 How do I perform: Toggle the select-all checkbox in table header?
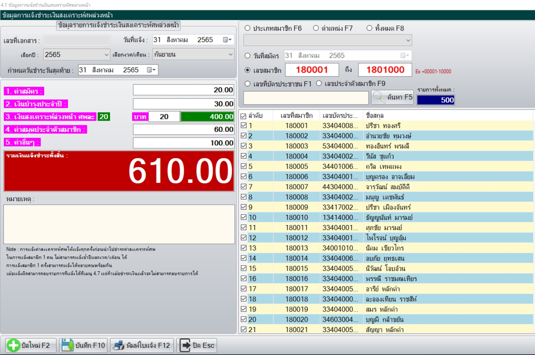pos(243,116)
